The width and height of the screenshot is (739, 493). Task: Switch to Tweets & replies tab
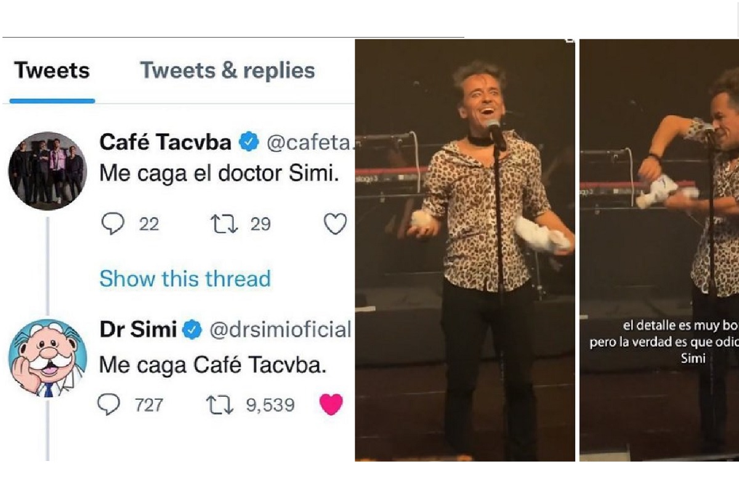tap(227, 71)
